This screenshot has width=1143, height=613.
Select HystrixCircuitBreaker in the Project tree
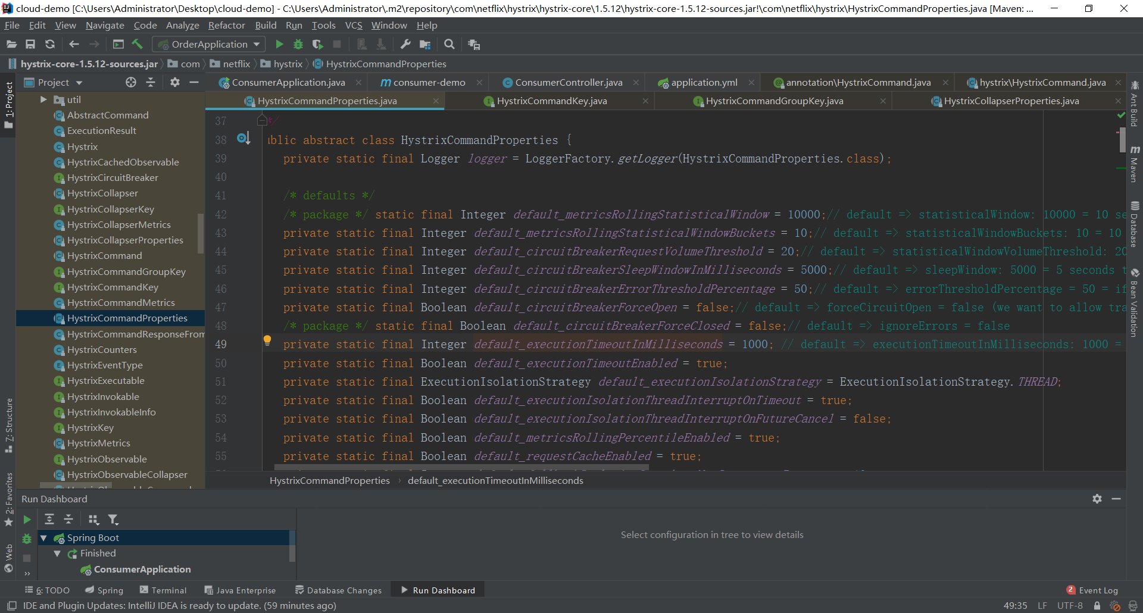pos(113,178)
